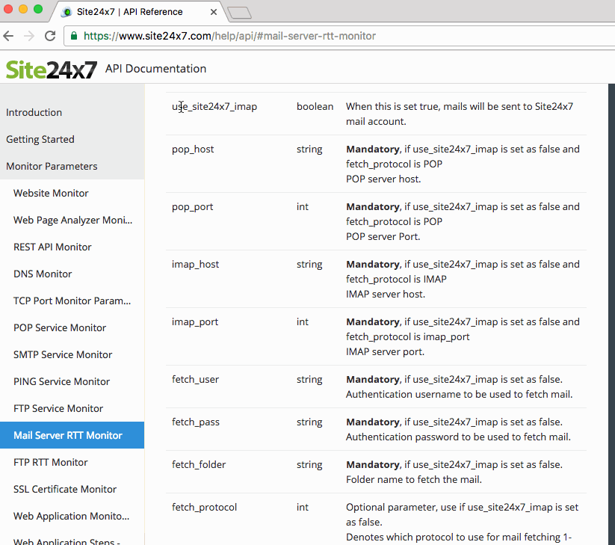Click the browser back arrow
This screenshot has width=615, height=545.
8,36
